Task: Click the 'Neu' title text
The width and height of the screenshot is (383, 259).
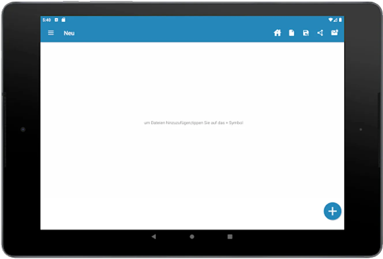Action: pyautogui.click(x=69, y=33)
